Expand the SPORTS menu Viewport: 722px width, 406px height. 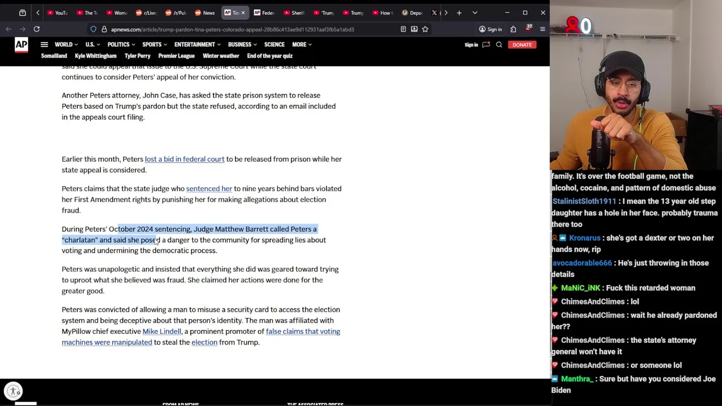[x=155, y=45]
